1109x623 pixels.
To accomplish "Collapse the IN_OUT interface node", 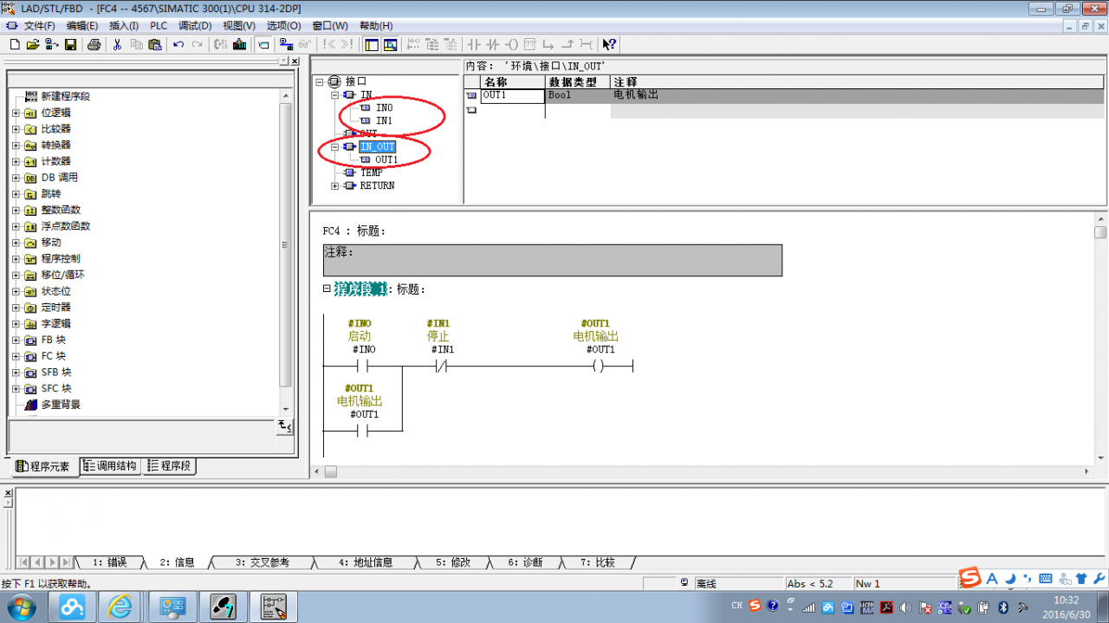I will [334, 147].
